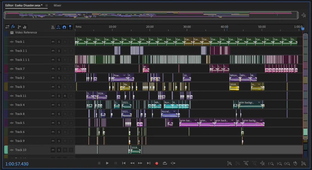This screenshot has height=170, width=312.
Task: Open dropdown on 'grim back..' clip in Track 5
Action: pyautogui.click(x=232, y=121)
